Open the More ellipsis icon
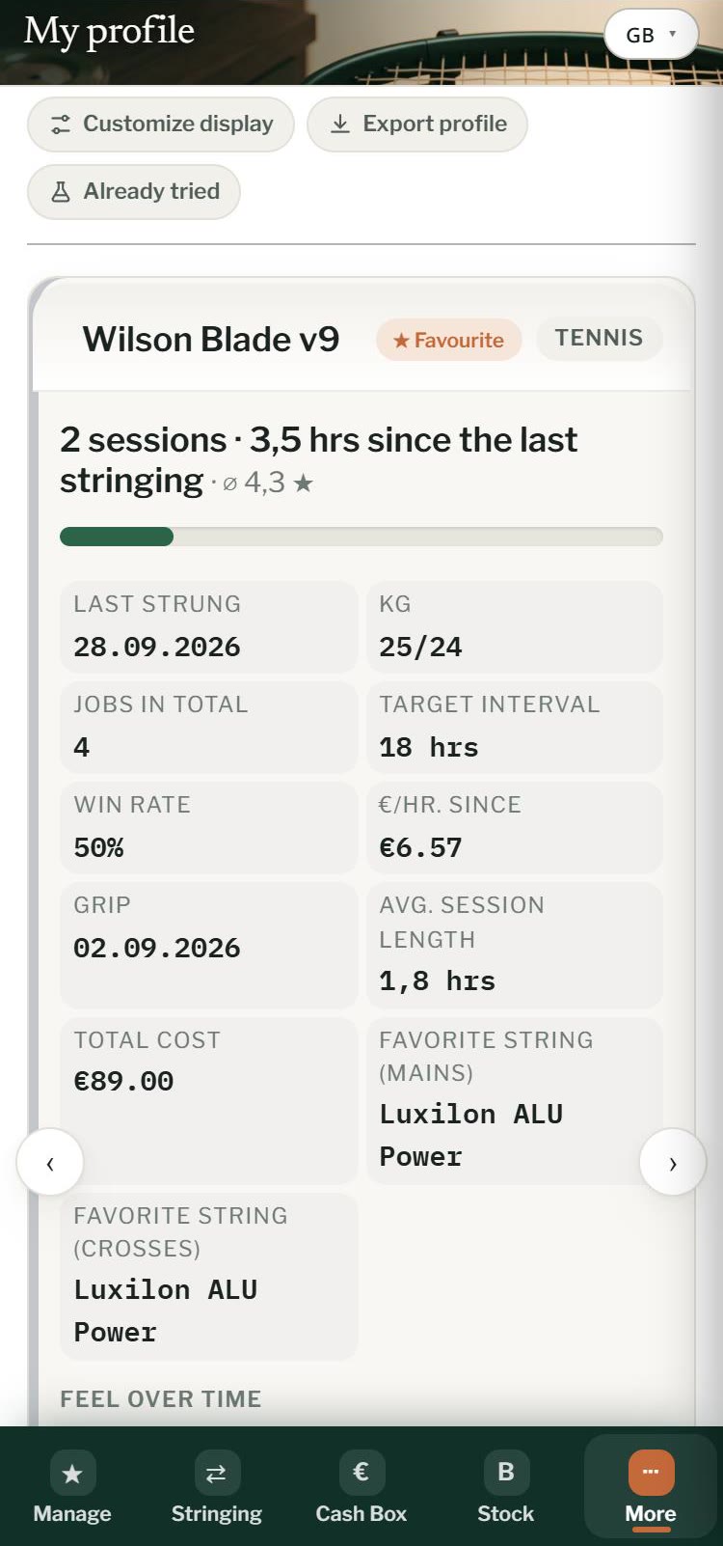This screenshot has width=723, height=1546. (651, 1473)
